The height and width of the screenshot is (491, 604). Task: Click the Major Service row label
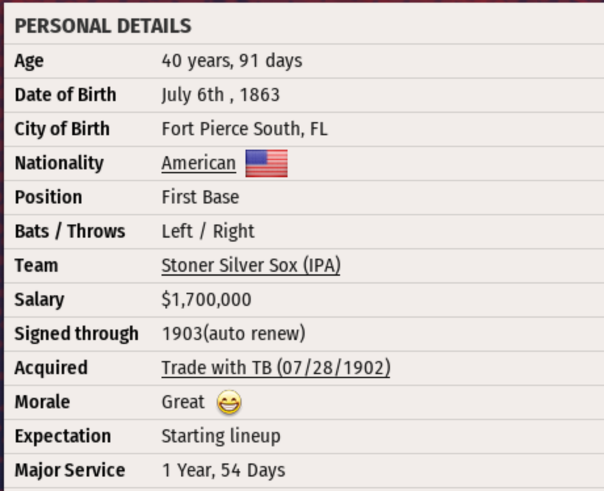(70, 471)
